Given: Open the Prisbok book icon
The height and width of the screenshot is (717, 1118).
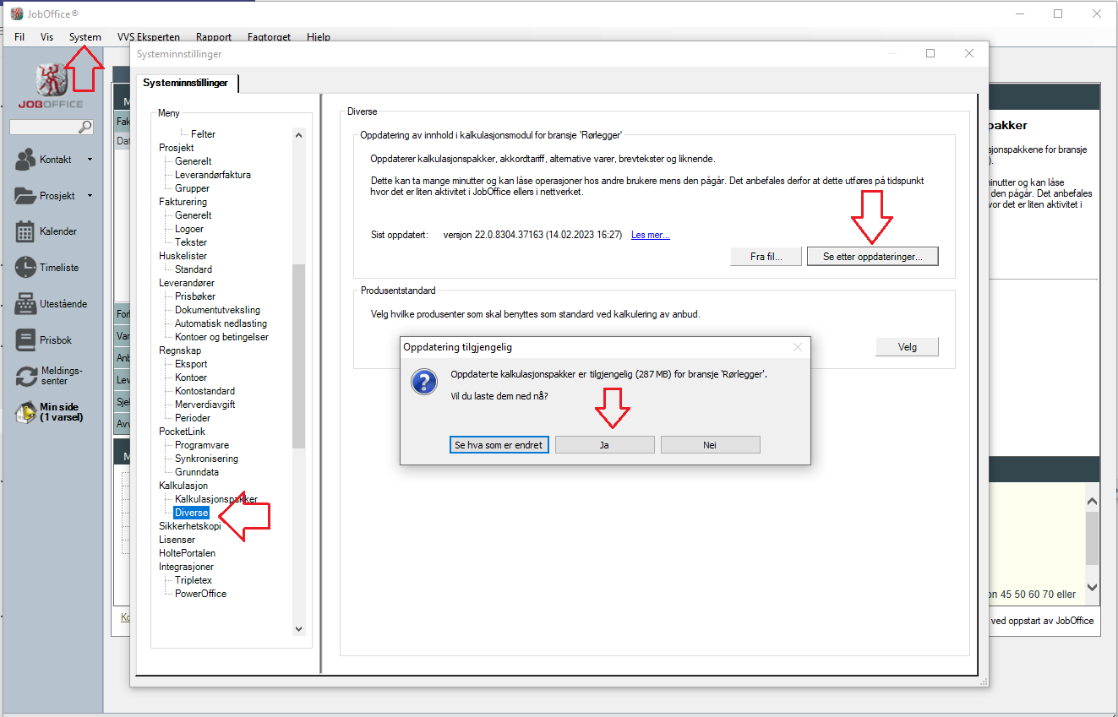Looking at the screenshot, I should 25,339.
